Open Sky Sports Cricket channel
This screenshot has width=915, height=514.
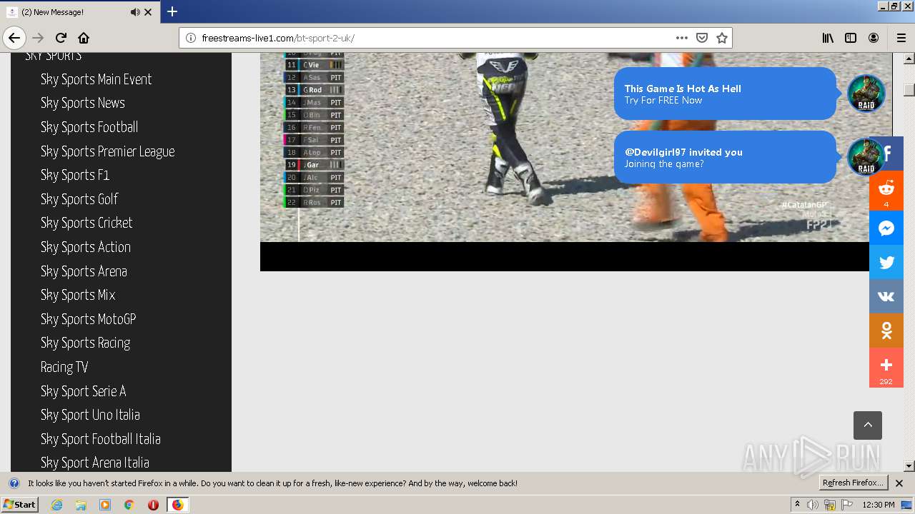[x=86, y=223]
